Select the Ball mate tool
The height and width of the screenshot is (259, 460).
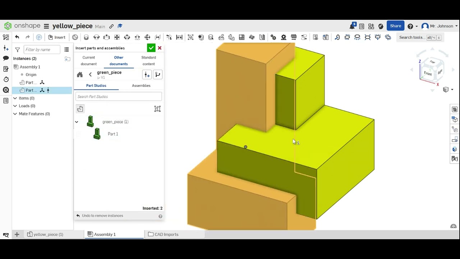pyautogui.click(x=147, y=37)
